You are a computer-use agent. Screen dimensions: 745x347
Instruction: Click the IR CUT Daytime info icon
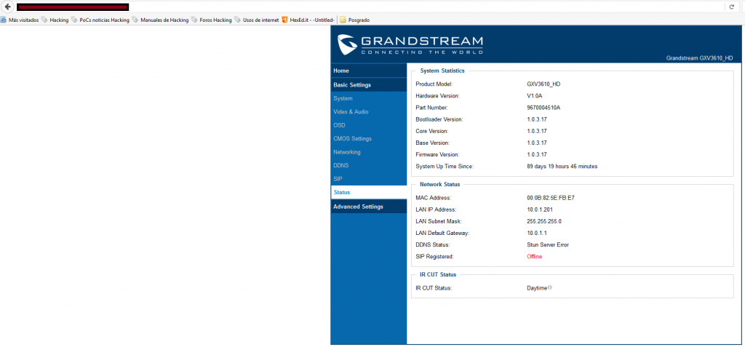[549, 288]
